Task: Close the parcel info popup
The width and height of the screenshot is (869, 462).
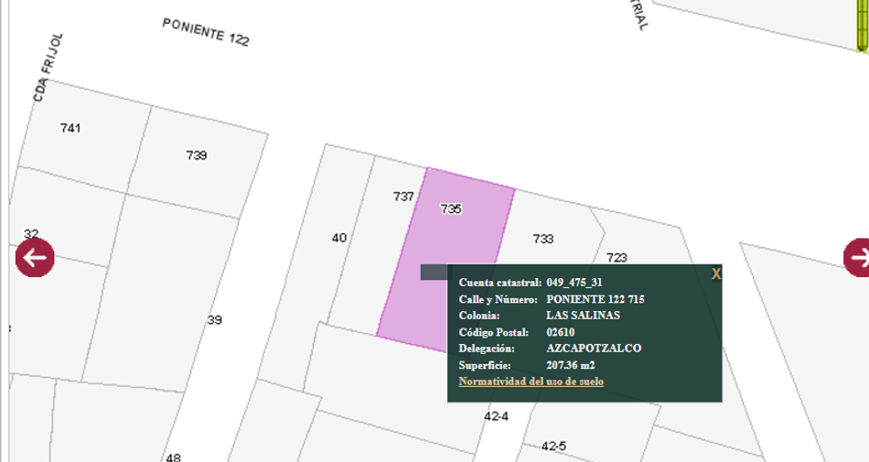Action: pyautogui.click(x=716, y=274)
